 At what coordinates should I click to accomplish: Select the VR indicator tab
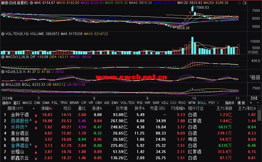[x=91, y=103]
